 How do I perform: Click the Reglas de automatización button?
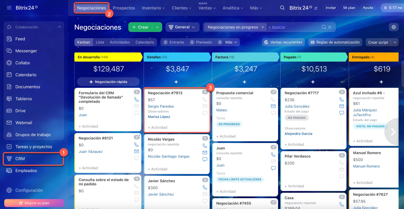click(x=335, y=42)
